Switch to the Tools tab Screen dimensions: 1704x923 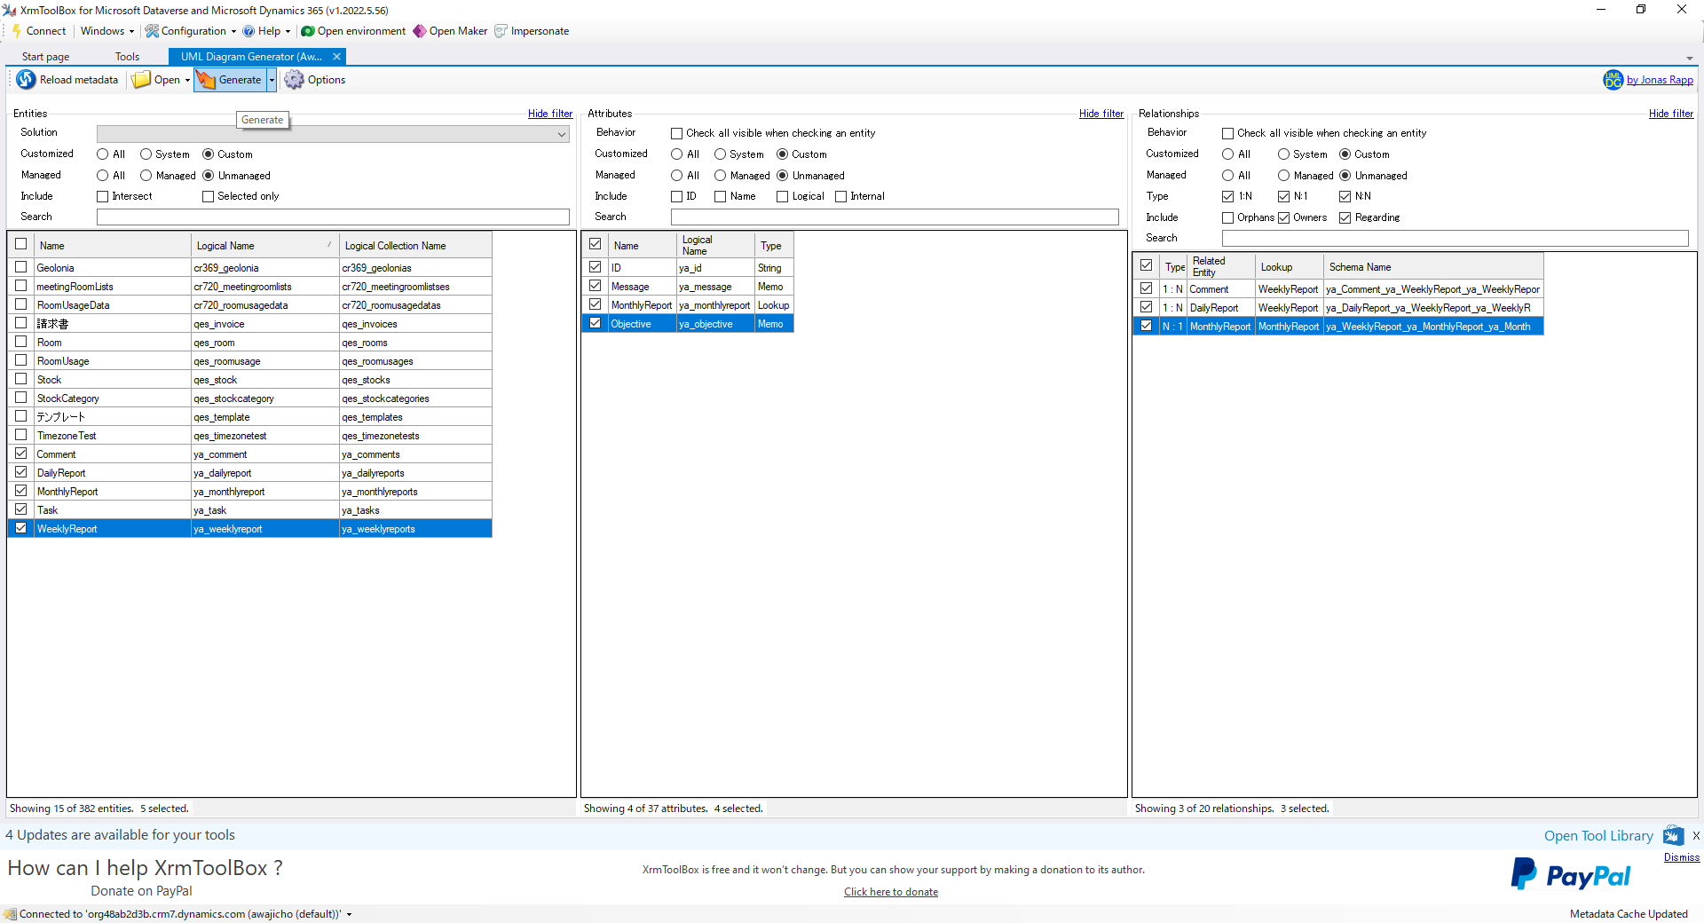(127, 57)
